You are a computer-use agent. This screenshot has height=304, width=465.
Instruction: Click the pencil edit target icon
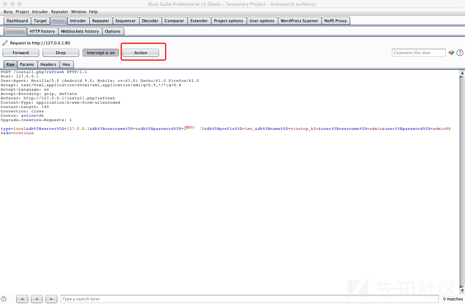(x=5, y=43)
